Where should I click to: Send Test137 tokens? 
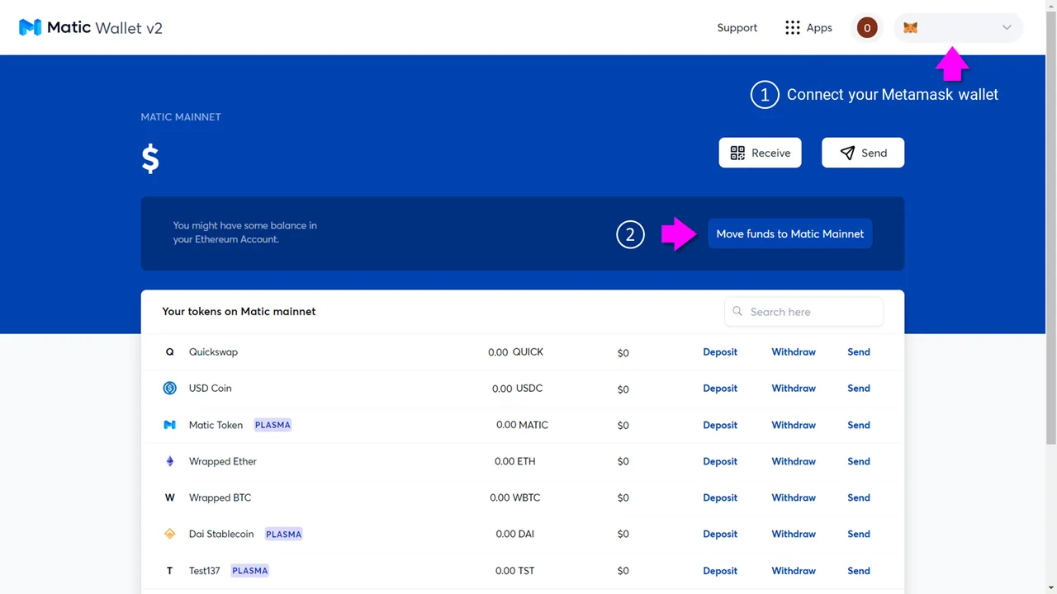(x=859, y=571)
